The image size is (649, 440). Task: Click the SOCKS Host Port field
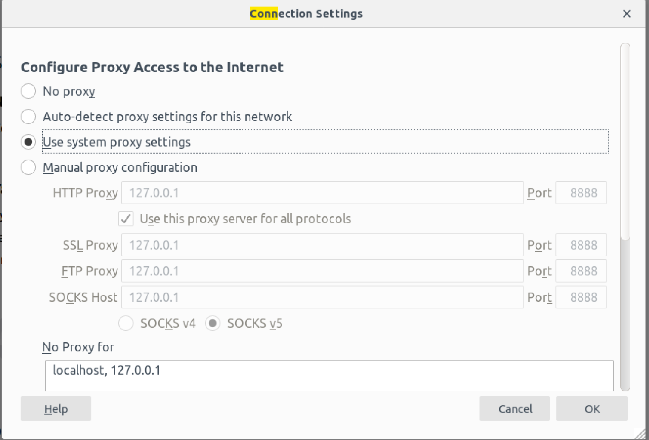coord(581,297)
